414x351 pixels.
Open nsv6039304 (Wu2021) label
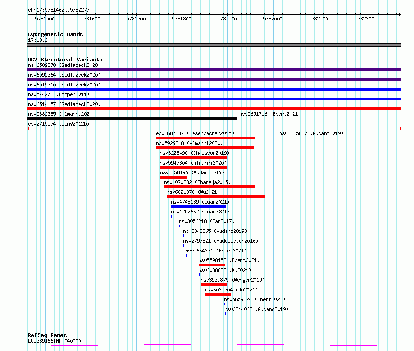click(x=231, y=290)
